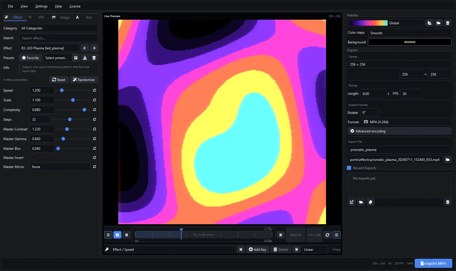This screenshot has height=271, width=456.
Task: Reset the Master Contrast parameter icon
Action: click(95, 129)
